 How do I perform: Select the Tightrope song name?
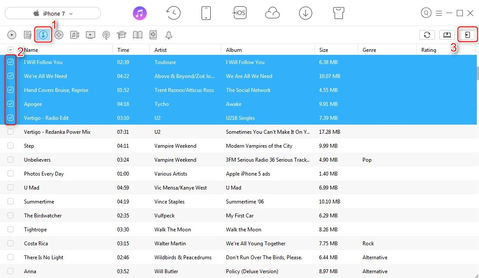pos(35,230)
